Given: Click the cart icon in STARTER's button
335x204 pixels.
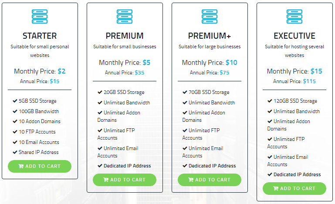Looking at the screenshot, I should click(x=21, y=166).
